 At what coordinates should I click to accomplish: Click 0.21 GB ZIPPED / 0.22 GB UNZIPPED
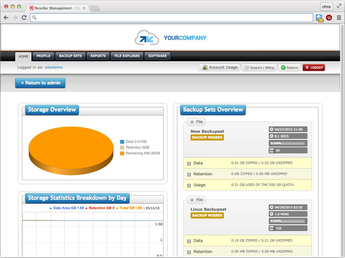(x=262, y=163)
